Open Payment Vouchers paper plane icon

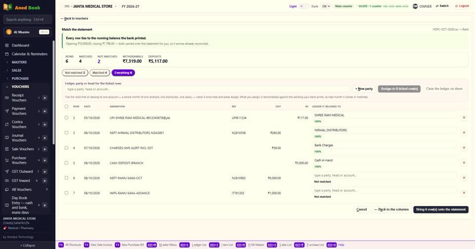[x=6, y=111]
